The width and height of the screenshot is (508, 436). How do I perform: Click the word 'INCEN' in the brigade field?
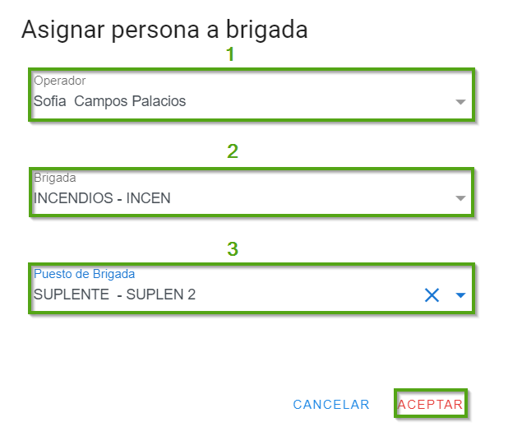click(149, 198)
